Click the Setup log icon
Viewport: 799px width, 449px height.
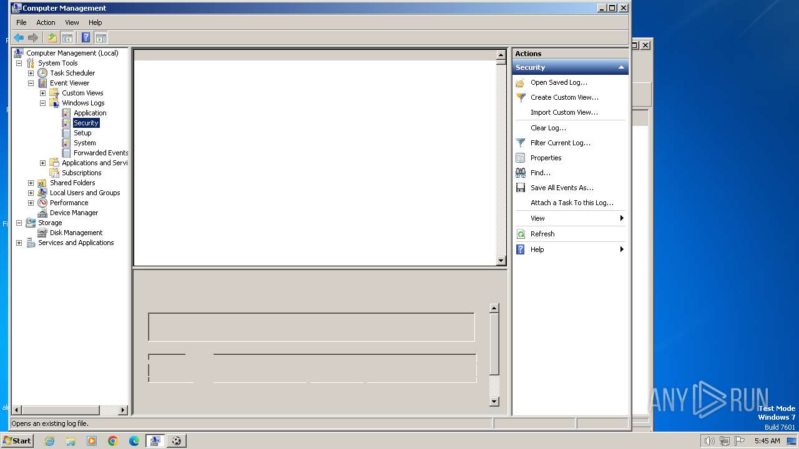pyautogui.click(x=66, y=133)
